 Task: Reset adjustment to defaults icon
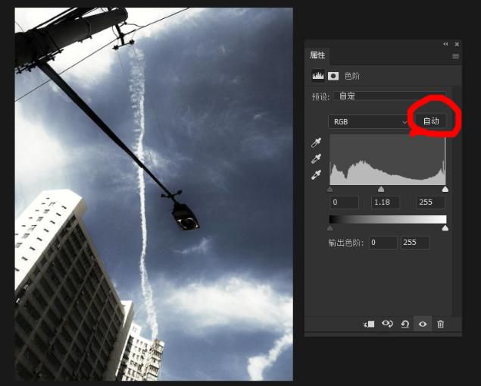pyautogui.click(x=405, y=324)
